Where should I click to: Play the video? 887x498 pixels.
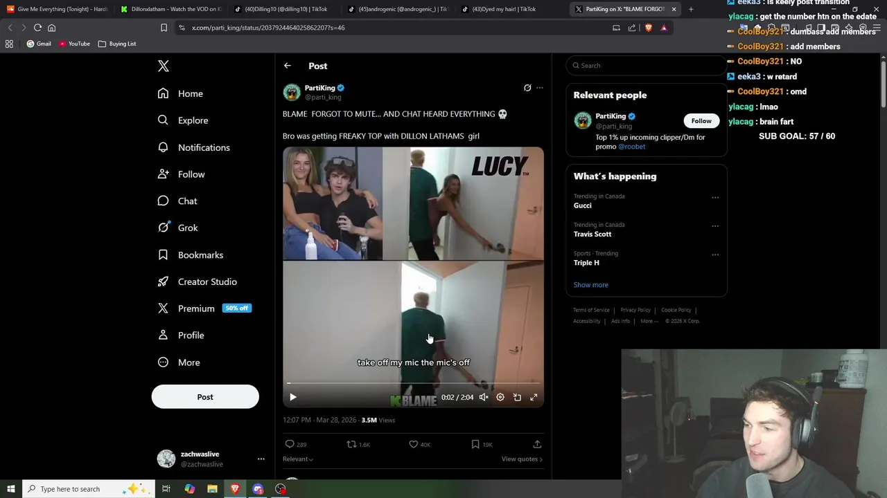pos(292,397)
